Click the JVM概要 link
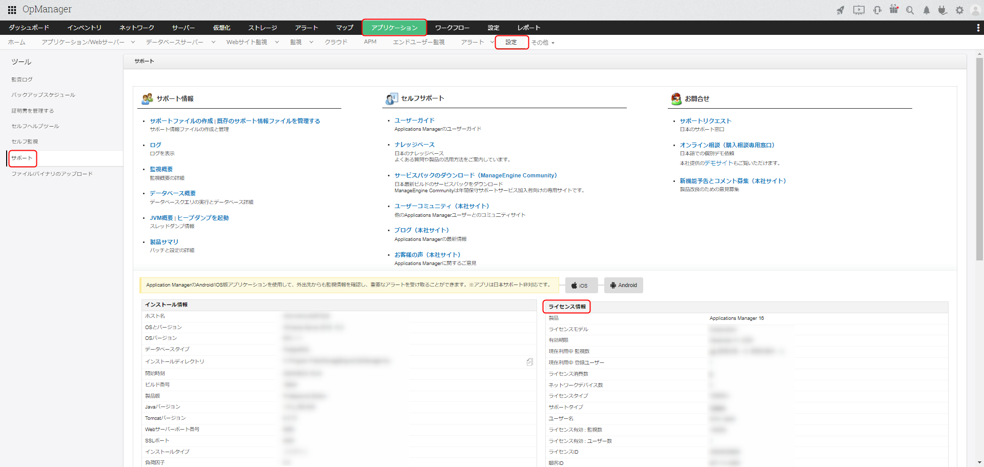The image size is (984, 467). coord(161,218)
